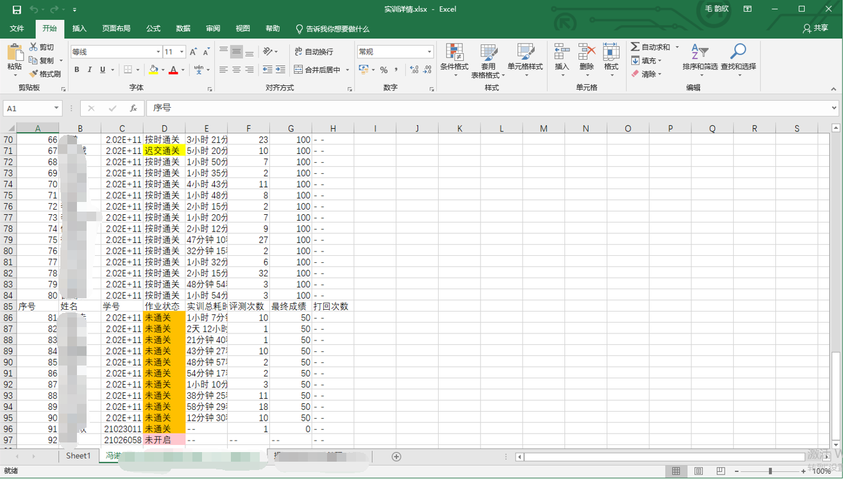This screenshot has height=479, width=844.
Task: Toggle middle vertical alignment
Action: (236, 51)
